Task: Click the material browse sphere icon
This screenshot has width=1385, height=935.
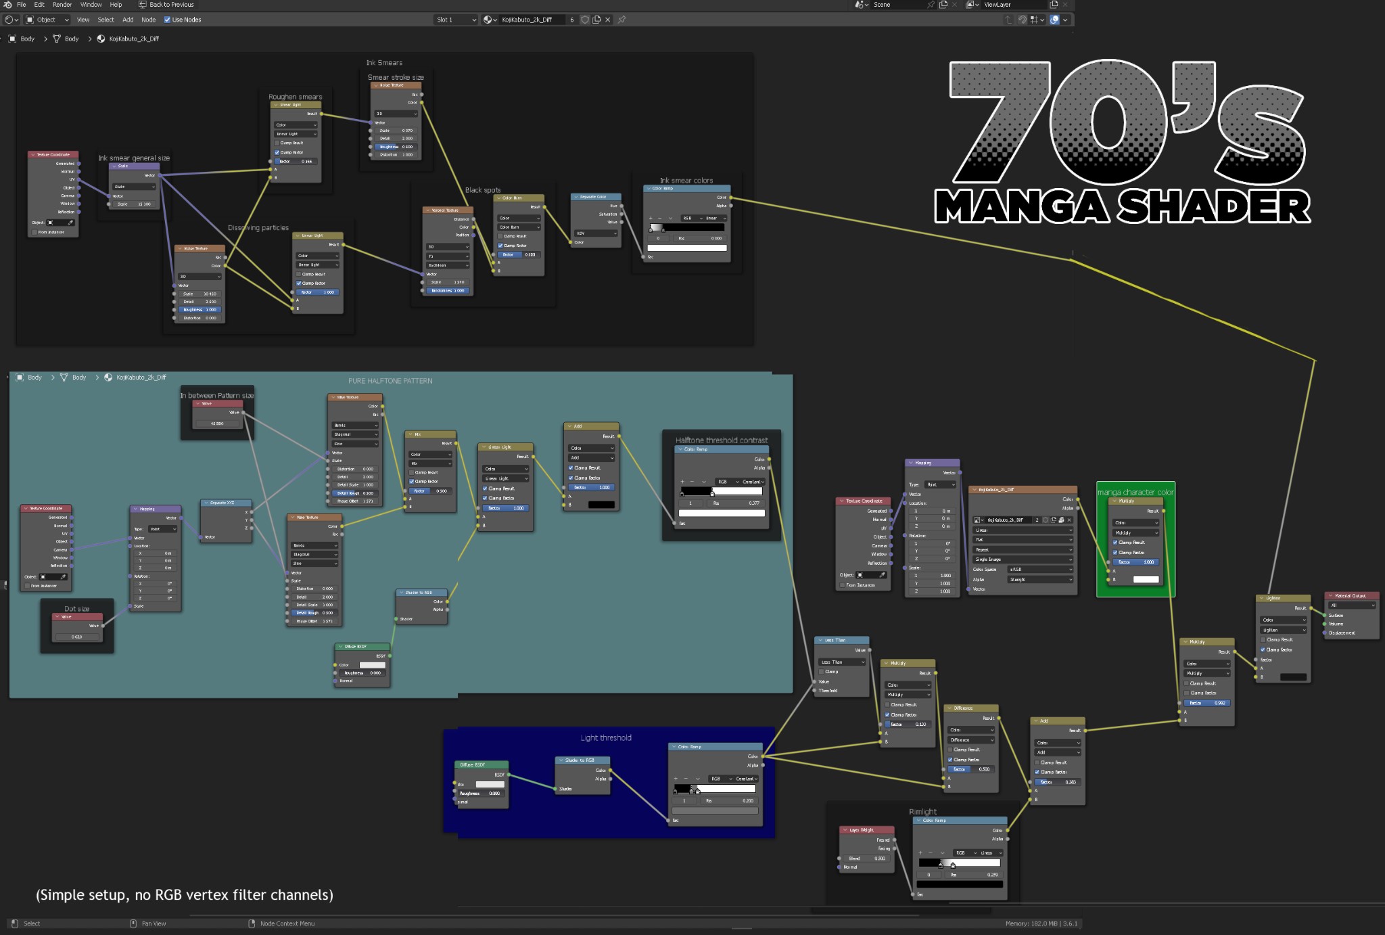Action: point(490,20)
